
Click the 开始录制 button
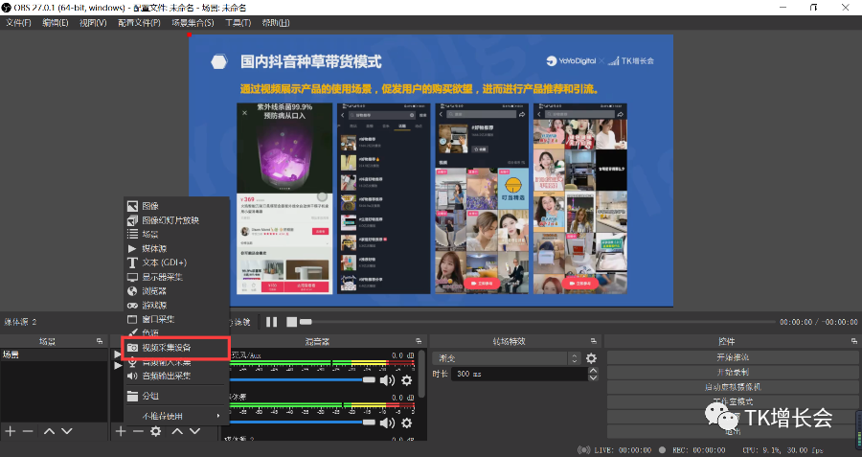733,372
